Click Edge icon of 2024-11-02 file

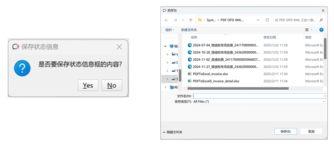tap(190, 60)
